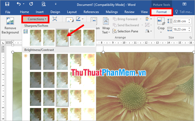Apply Brightness -20% Contrast -20% thumbnail
The width and height of the screenshot is (195, 121).
pos(49,80)
